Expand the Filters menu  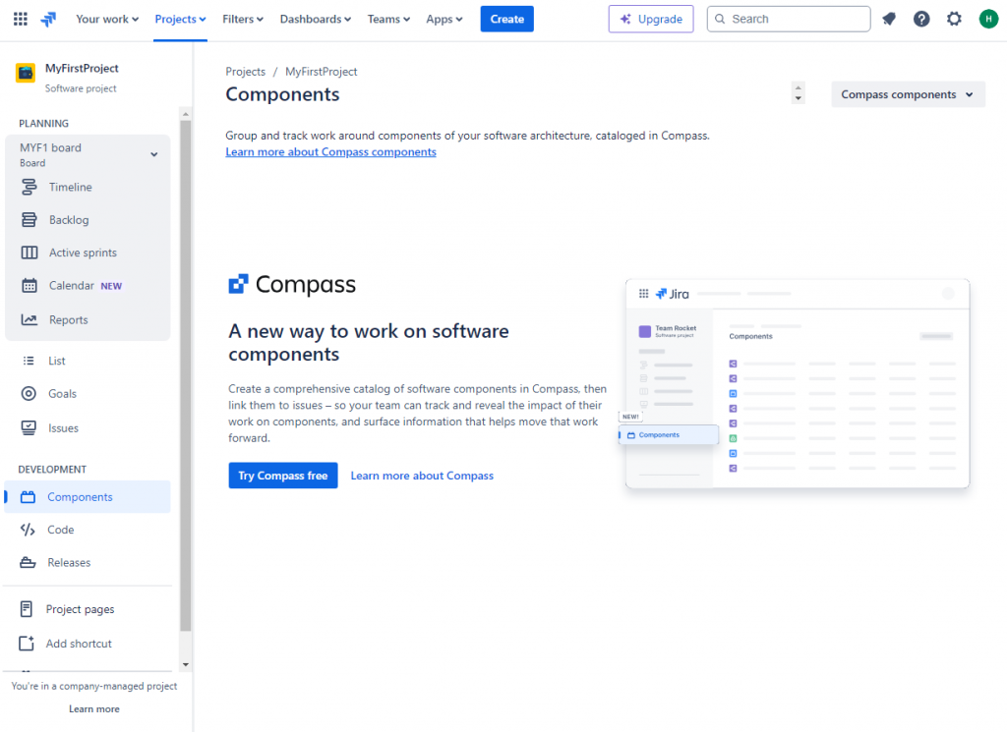(243, 20)
